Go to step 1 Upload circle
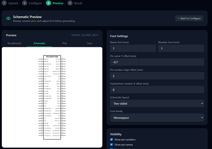Screen dimensions: 212x149 4,3
